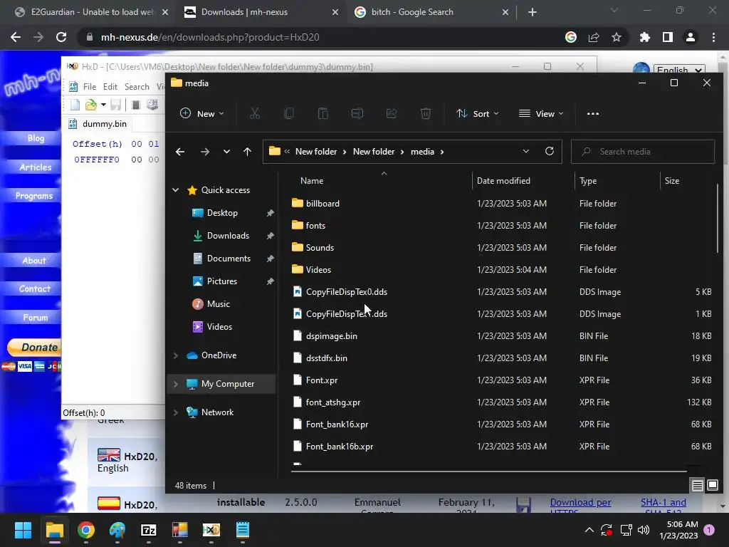This screenshot has height=547, width=729.
Task: Click New folder breadcrumb before media
Action: (373, 152)
